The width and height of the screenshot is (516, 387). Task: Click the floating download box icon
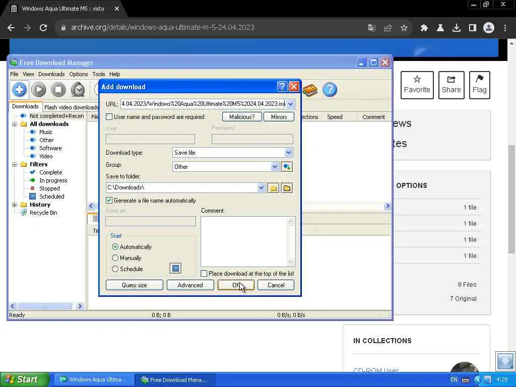pyautogui.click(x=505, y=361)
